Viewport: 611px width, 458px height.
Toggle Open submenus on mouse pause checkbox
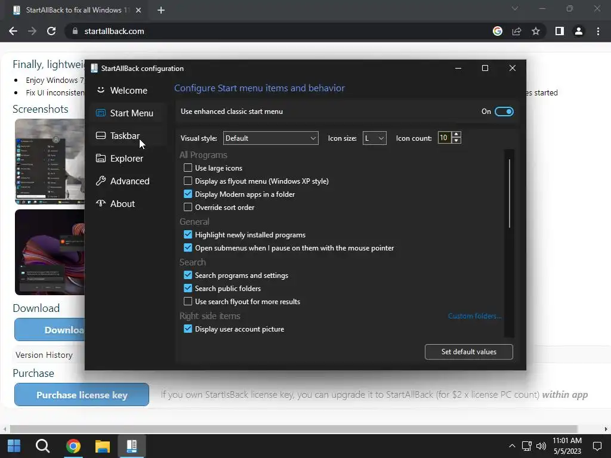tap(188, 247)
